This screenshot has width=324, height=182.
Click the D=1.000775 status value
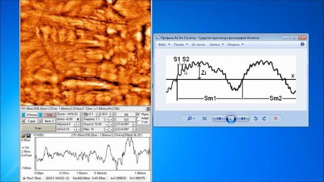[x=137, y=178]
